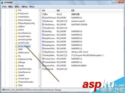The image size is (125, 93).
Task: Click the status bar registry path
Action: tap(31, 90)
